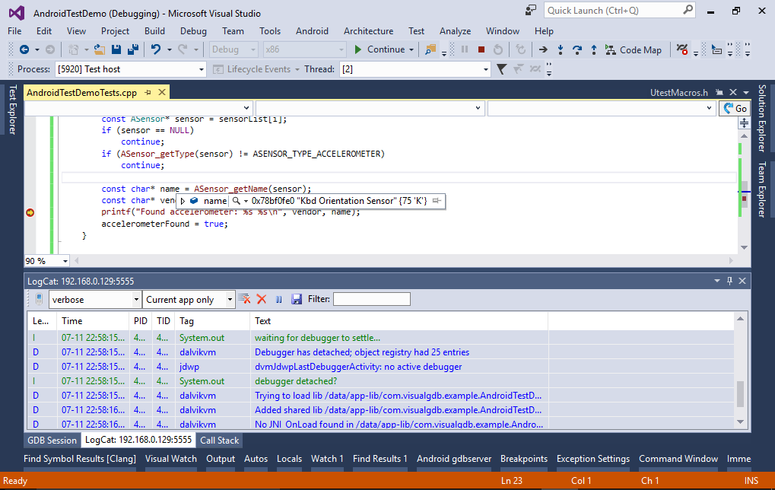Open the UtestMacros.h preview tab
Viewport: 775px width, 490px height.
coord(678,93)
